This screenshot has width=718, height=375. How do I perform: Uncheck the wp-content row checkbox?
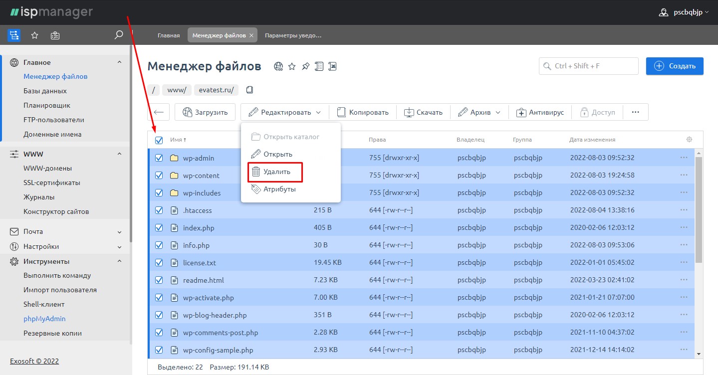(159, 176)
